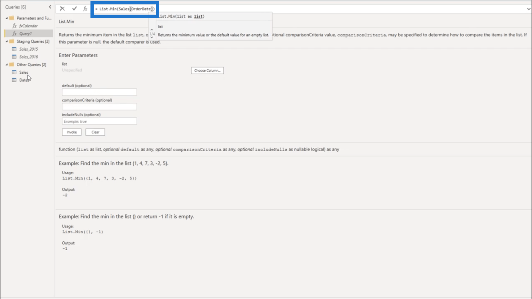This screenshot has width=532, height=299.
Task: Click the fx function icon in formula bar
Action: 85,9
